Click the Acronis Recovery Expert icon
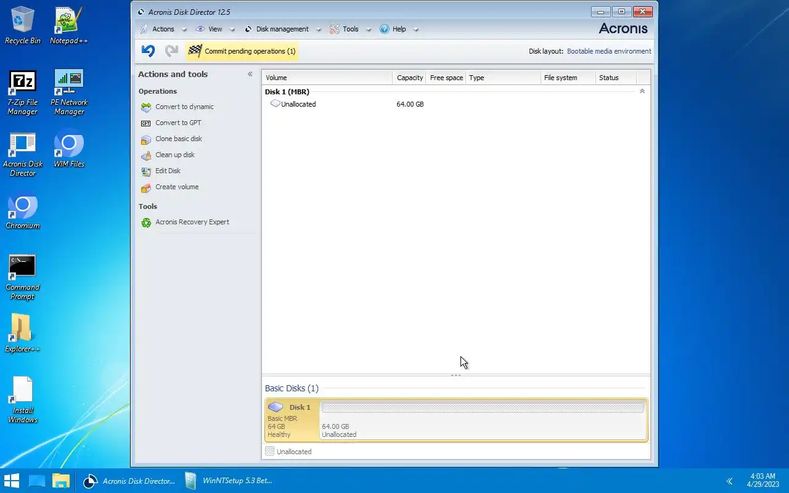Image resolution: width=789 pixels, height=493 pixels. [146, 222]
